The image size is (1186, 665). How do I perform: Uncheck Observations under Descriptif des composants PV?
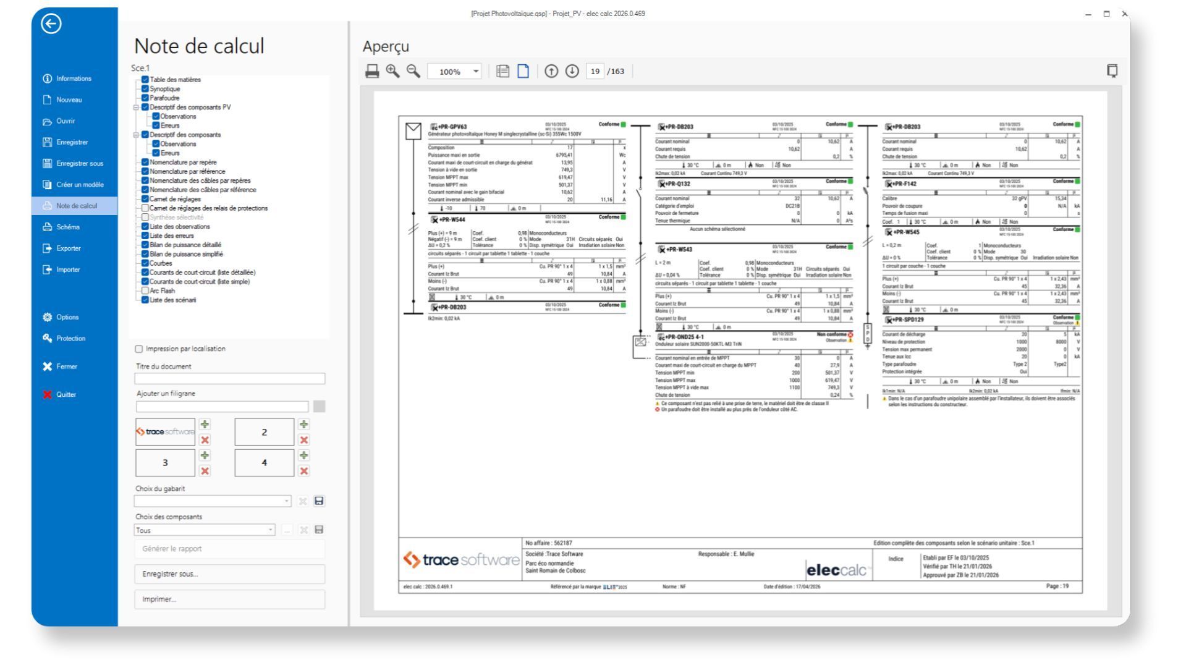[156, 116]
